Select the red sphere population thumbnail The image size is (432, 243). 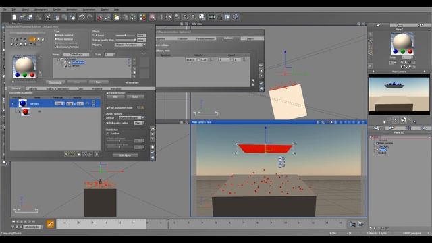coord(26,112)
